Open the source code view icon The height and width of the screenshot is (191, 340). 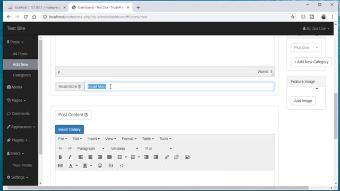pos(122,166)
